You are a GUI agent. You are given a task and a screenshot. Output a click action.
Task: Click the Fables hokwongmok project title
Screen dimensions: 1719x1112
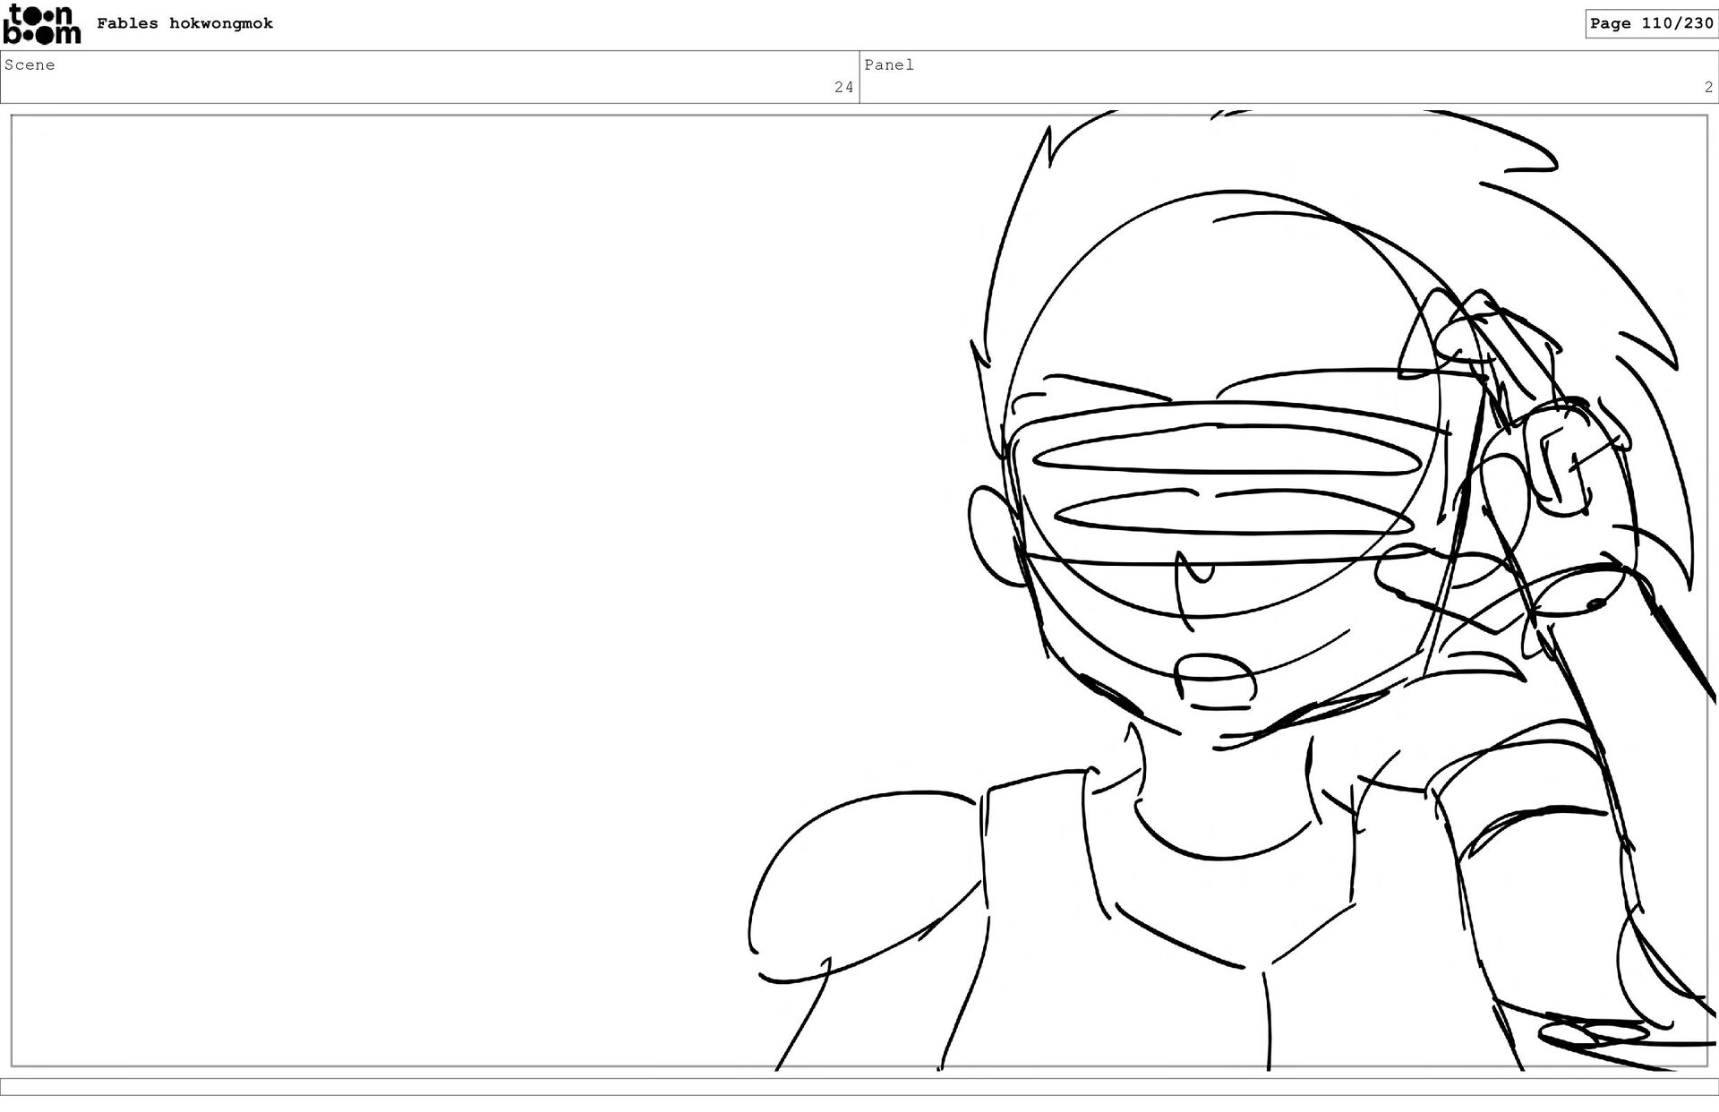pos(184,24)
